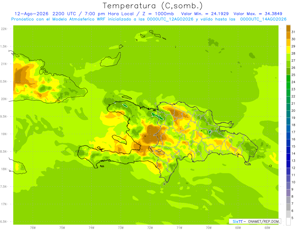The image size is (300, 231).
Task: Click 'Valor Min. = 24.1929' text
Action: pyautogui.click(x=205, y=14)
